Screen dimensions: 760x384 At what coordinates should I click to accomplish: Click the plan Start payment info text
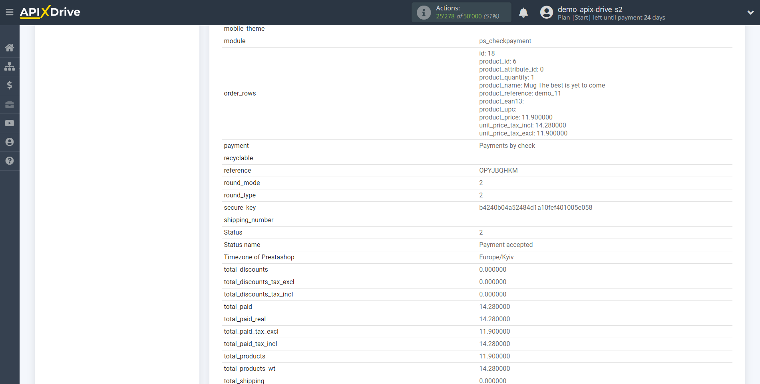tap(611, 18)
